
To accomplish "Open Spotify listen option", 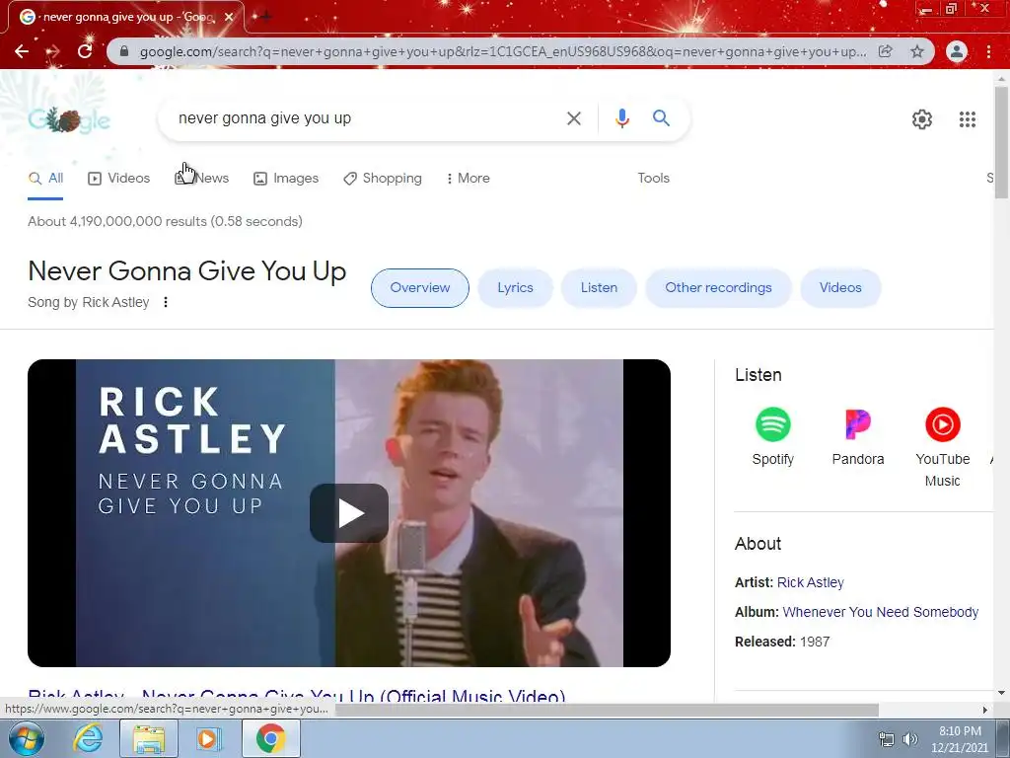I will click(x=773, y=436).
